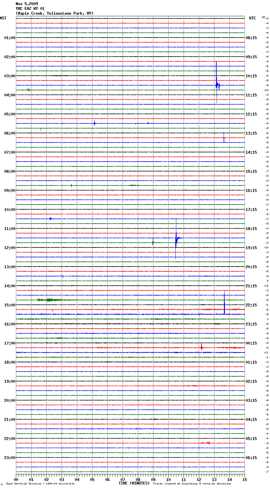Click the '09:15' UTC time label
Screen dimensions: 270x488
[251, 57]
